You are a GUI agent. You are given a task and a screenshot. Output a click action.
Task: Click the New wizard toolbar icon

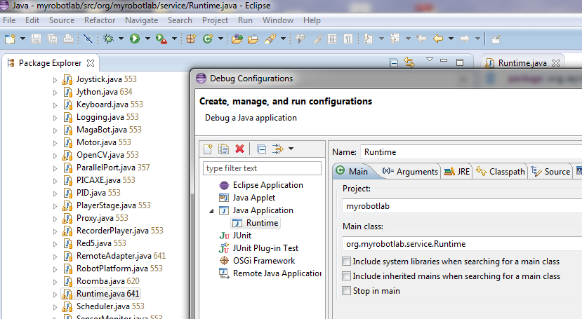10,39
